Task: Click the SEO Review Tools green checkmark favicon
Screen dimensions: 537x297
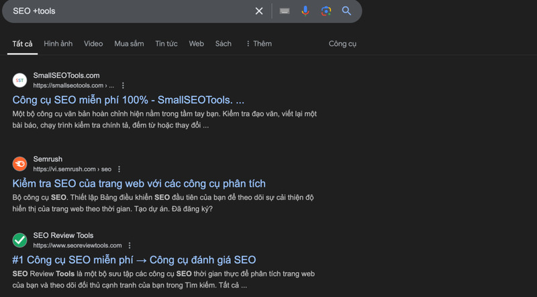Action: coord(20,240)
